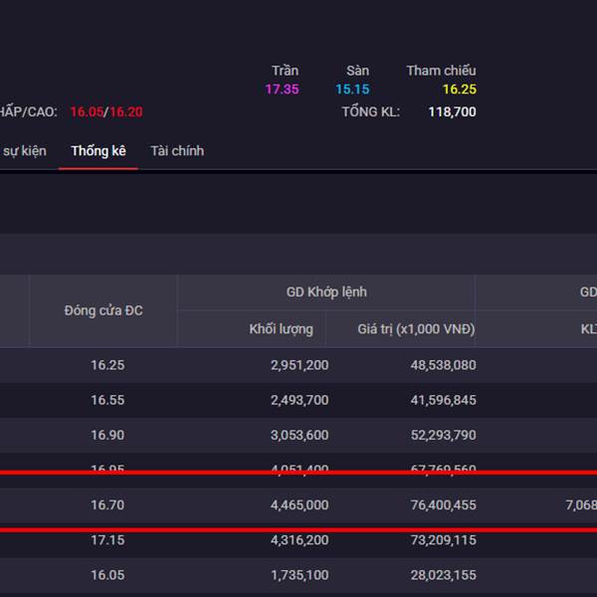The image size is (597, 597).
Task: Click the volume cell 1,735,100
Action: click(x=298, y=575)
